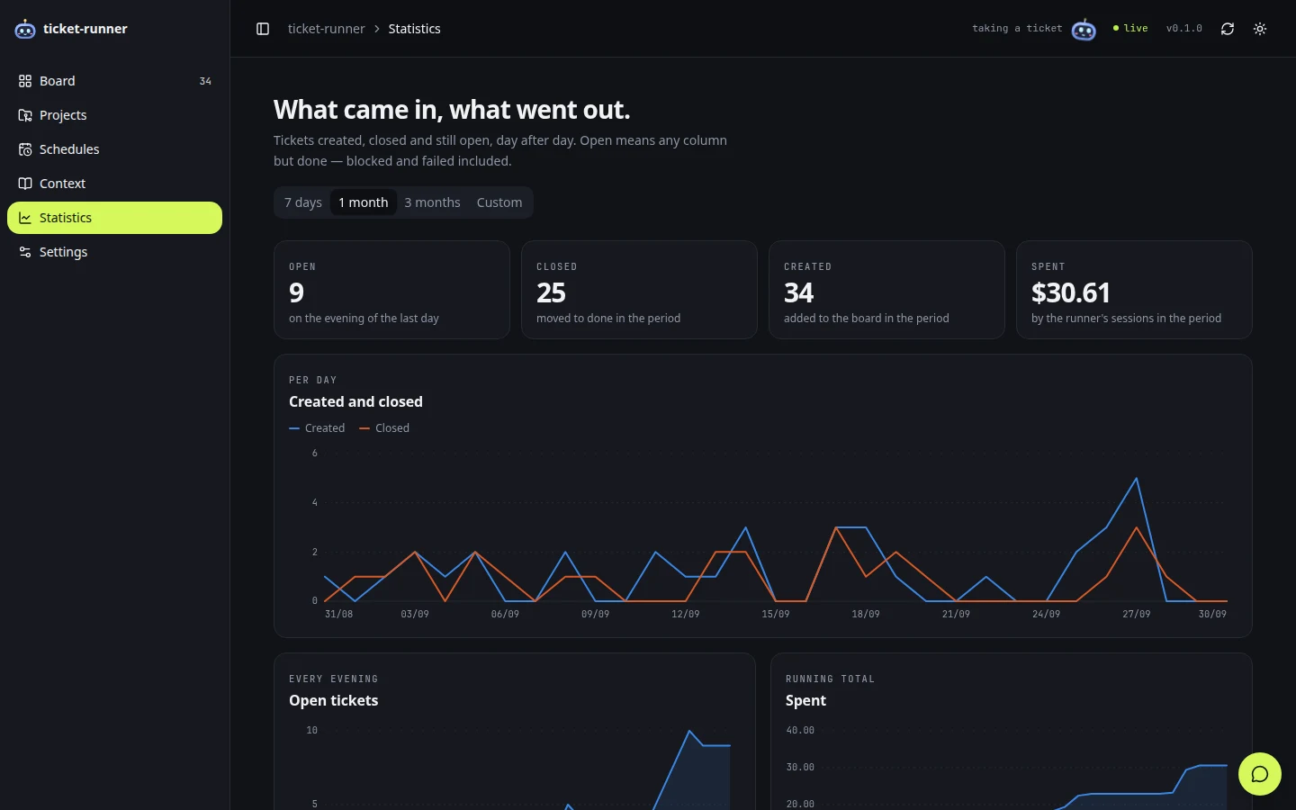Click the v0.1.0 version label

coord(1184,29)
